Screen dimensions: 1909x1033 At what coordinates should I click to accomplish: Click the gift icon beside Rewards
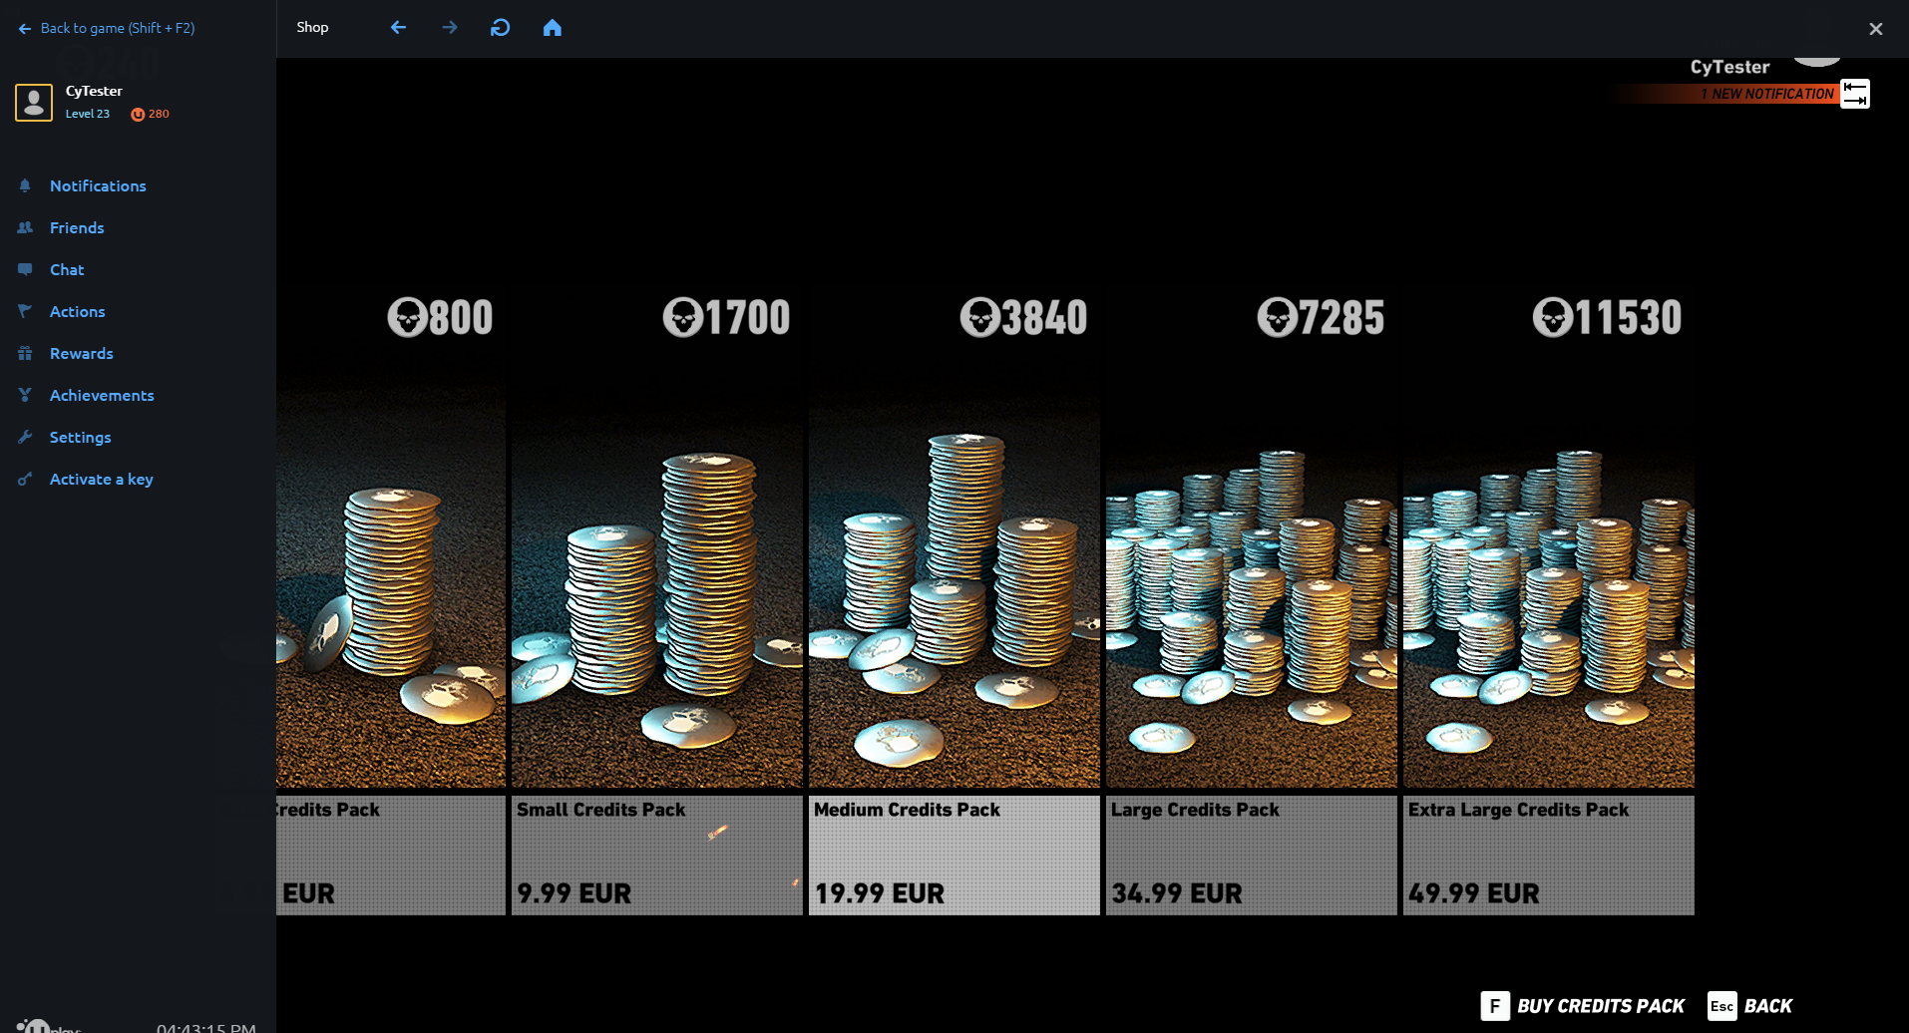[25, 353]
